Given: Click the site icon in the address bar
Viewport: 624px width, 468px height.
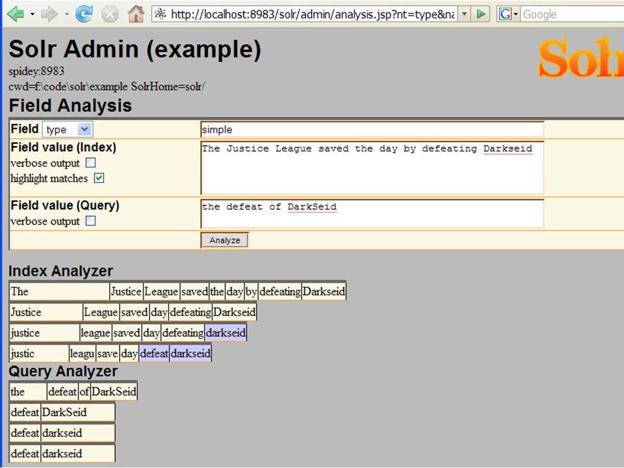Looking at the screenshot, I should [x=161, y=14].
